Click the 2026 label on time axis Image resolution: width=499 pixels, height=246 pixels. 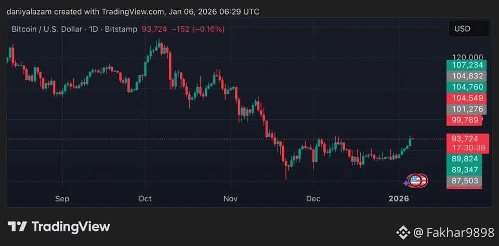[x=399, y=199]
